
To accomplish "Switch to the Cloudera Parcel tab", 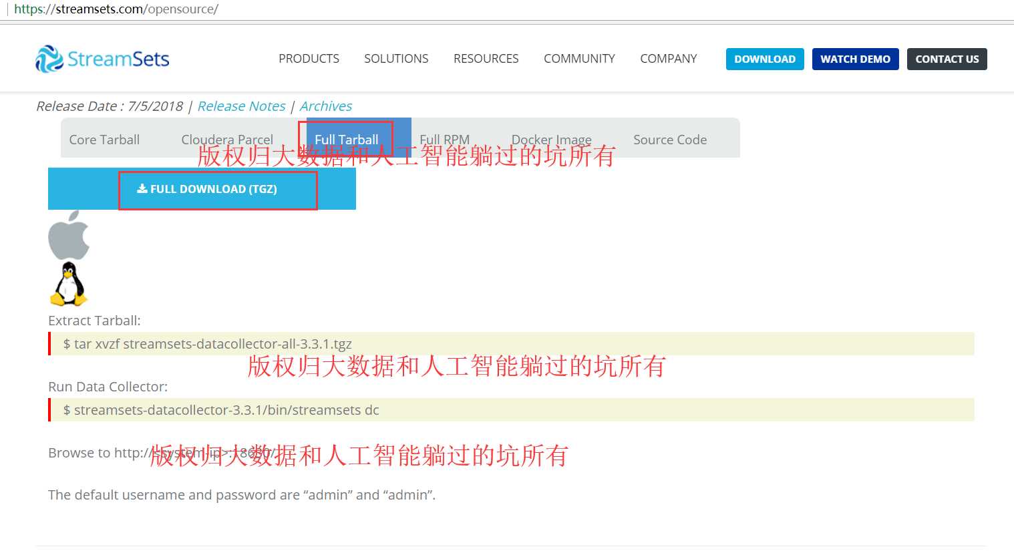I will (227, 140).
